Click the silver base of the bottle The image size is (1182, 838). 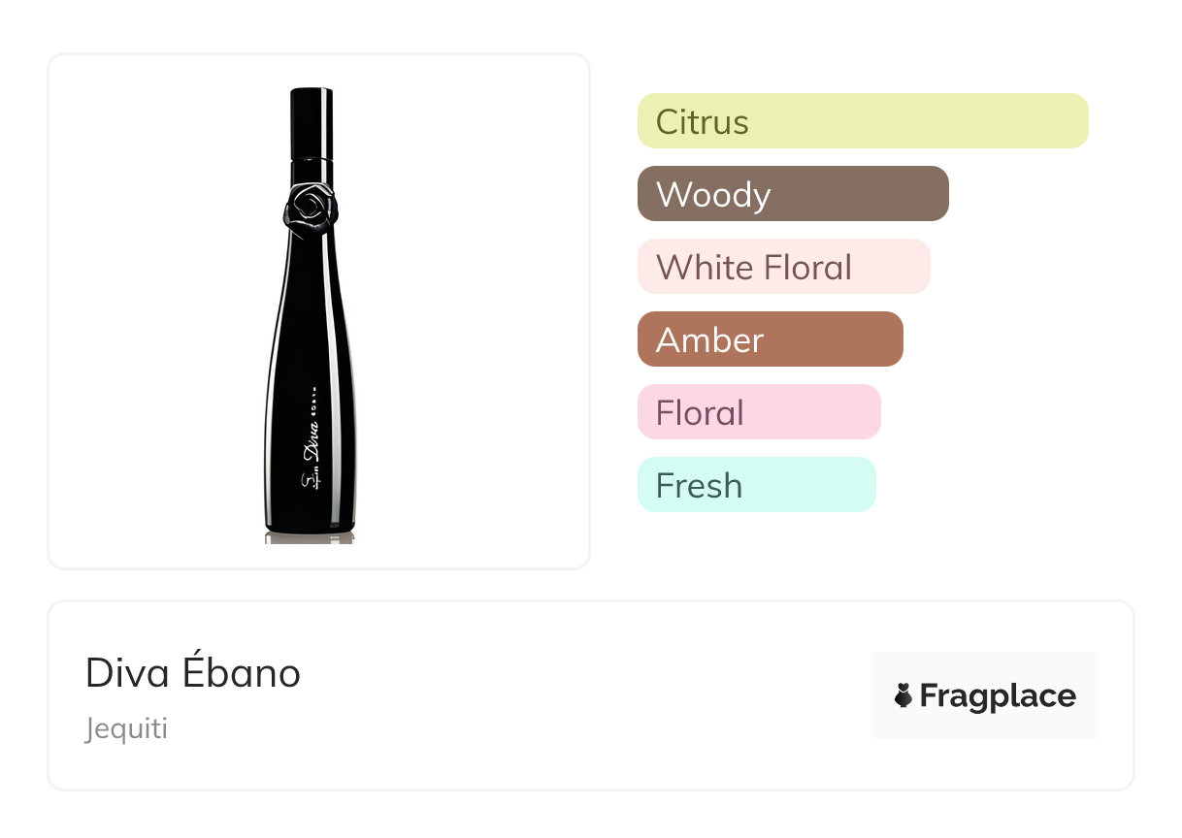[310, 535]
